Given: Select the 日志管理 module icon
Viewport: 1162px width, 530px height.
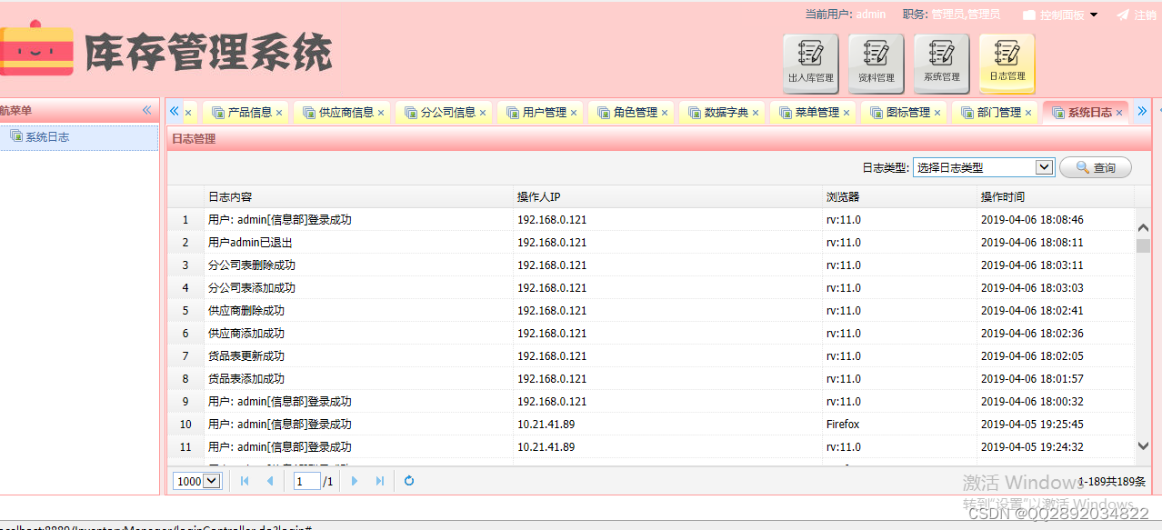Looking at the screenshot, I should tap(1007, 62).
